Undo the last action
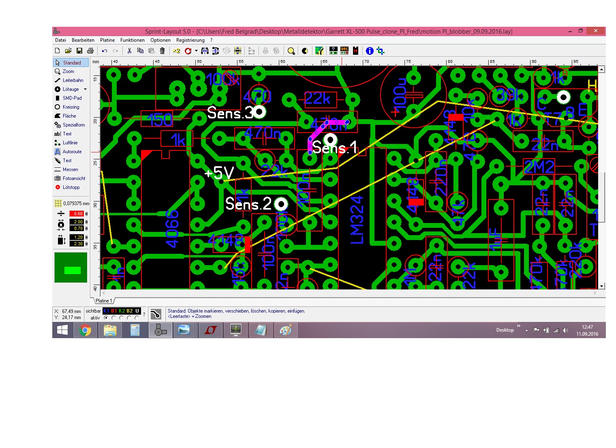Image resolution: width=616 pixels, height=448 pixels. coord(105,51)
